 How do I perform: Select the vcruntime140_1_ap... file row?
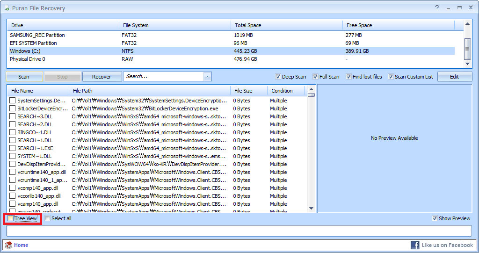coord(157,180)
